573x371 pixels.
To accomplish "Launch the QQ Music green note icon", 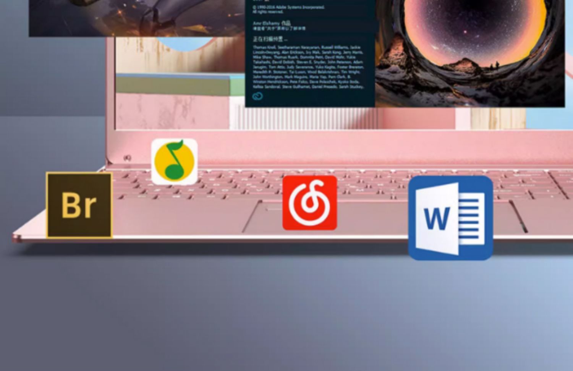I will (175, 162).
